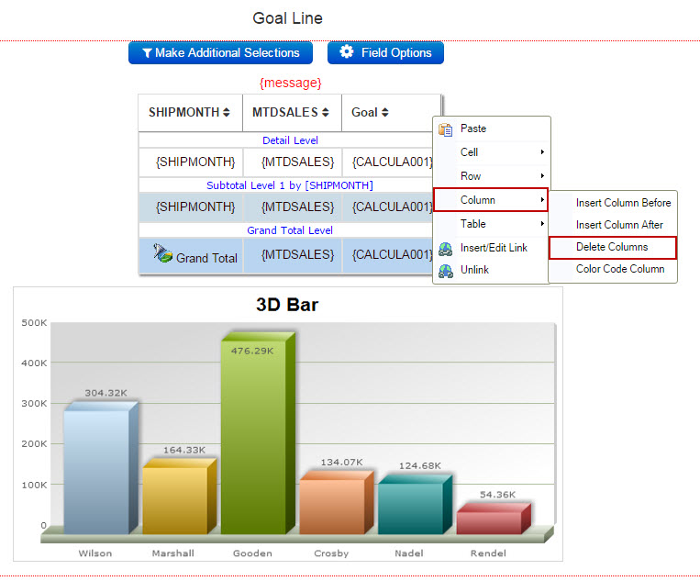The height and width of the screenshot is (581, 700).
Task: Click Subtotal Level 1 by [SHIPMONTH] label
Action: [290, 185]
